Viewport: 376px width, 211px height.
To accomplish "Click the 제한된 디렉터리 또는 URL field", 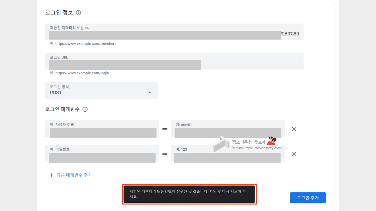I will pos(174,32).
